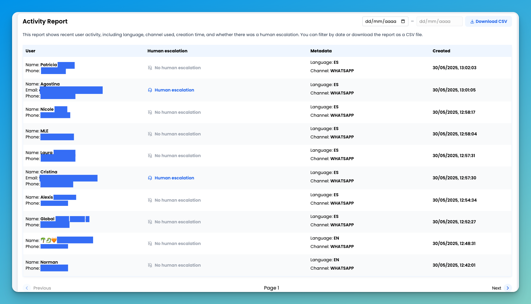Click the no-escalation icon in Global's row
This screenshot has width=531, height=304.
point(150,222)
